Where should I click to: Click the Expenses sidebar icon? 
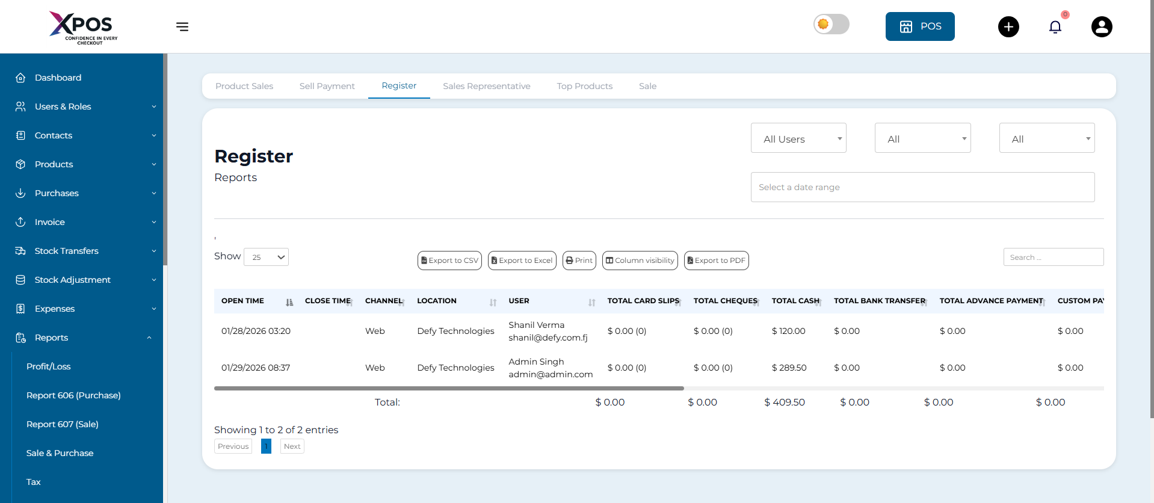tap(20, 309)
